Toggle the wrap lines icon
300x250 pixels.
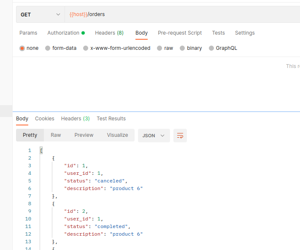[180, 136]
